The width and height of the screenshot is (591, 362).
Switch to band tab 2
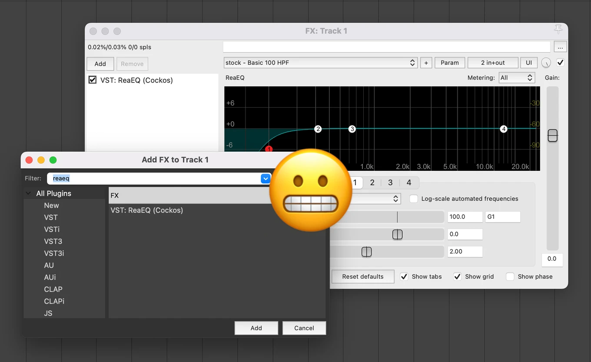point(372,183)
